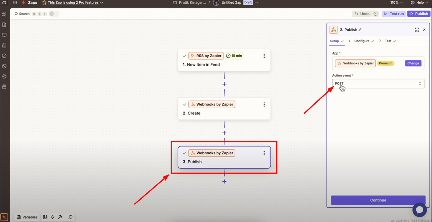432x222 pixels.
Task: Click the RSS by Zapier app badge
Action: (206, 56)
